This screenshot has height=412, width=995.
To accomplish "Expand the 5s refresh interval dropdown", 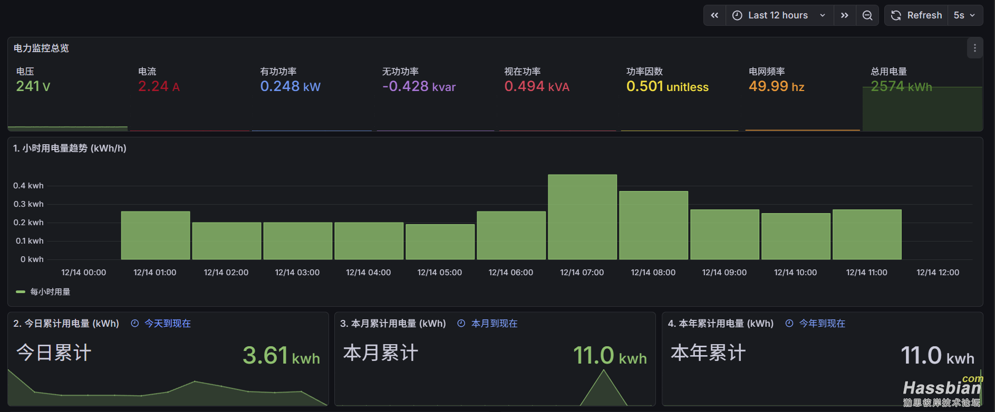I will (965, 15).
